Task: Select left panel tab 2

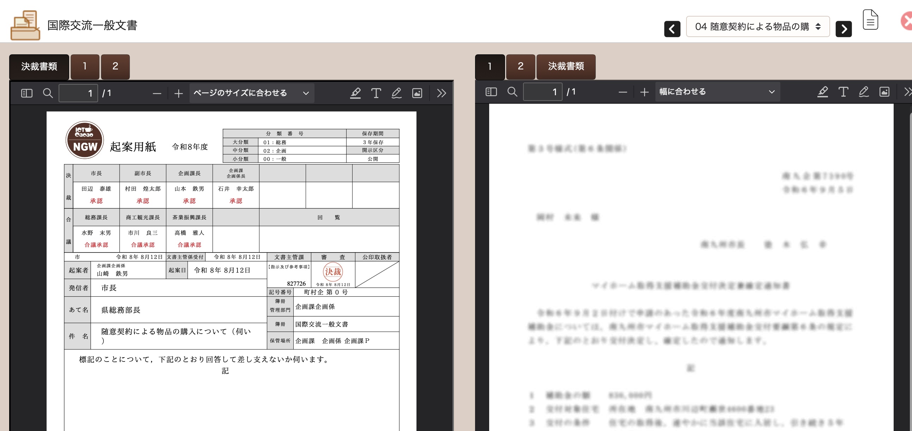Action: click(115, 67)
